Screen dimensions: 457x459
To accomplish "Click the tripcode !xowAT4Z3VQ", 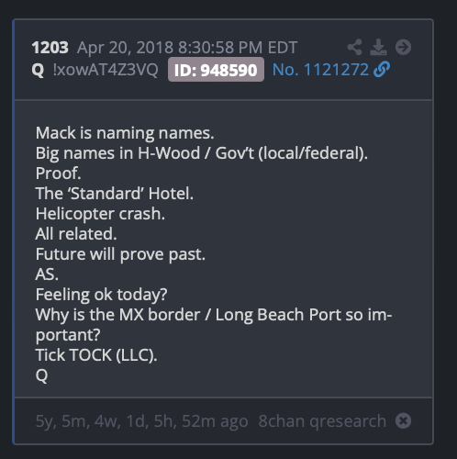I will pos(106,70).
